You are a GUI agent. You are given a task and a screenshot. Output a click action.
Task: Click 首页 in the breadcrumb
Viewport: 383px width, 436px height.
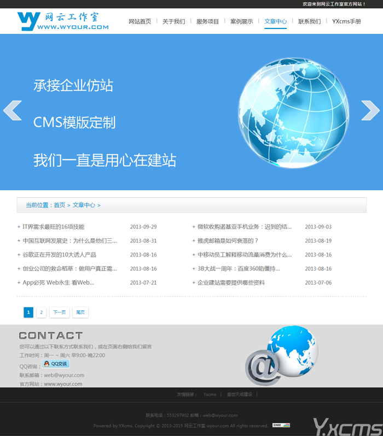tap(59, 205)
